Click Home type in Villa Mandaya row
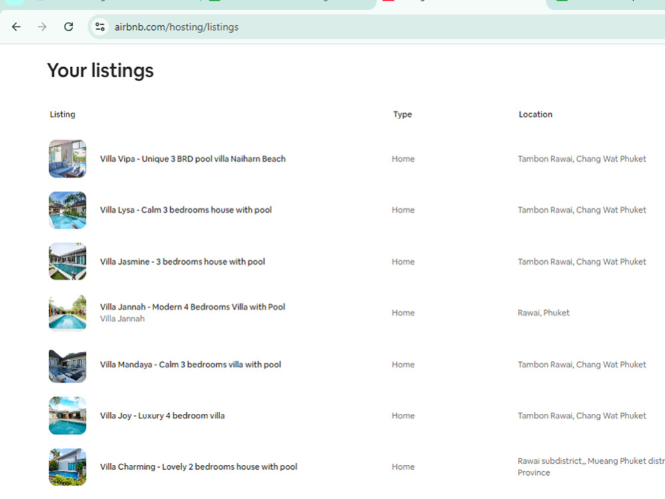The width and height of the screenshot is (665, 499). 404,365
